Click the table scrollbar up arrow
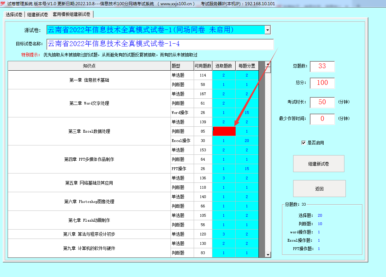The image size is (386, 277). [x=268, y=64]
